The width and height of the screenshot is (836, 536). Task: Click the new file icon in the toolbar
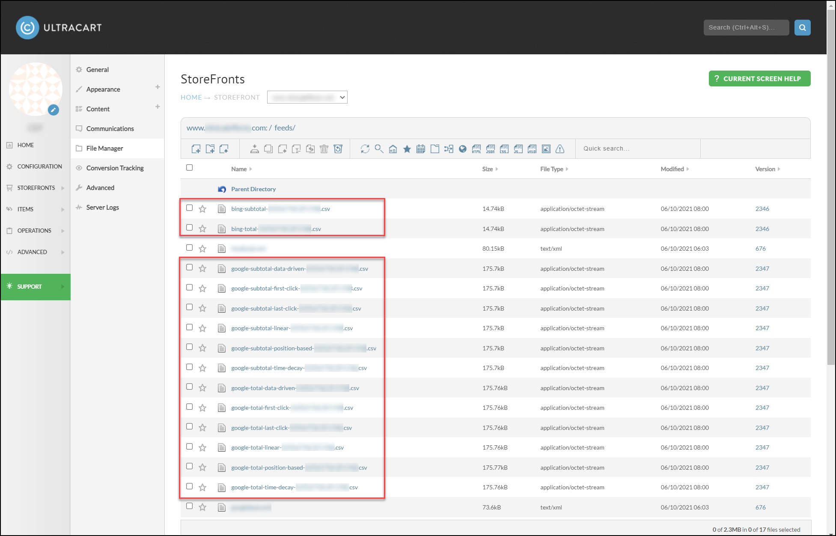pyautogui.click(x=196, y=149)
